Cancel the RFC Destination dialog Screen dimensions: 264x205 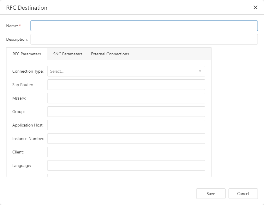coord(243,194)
